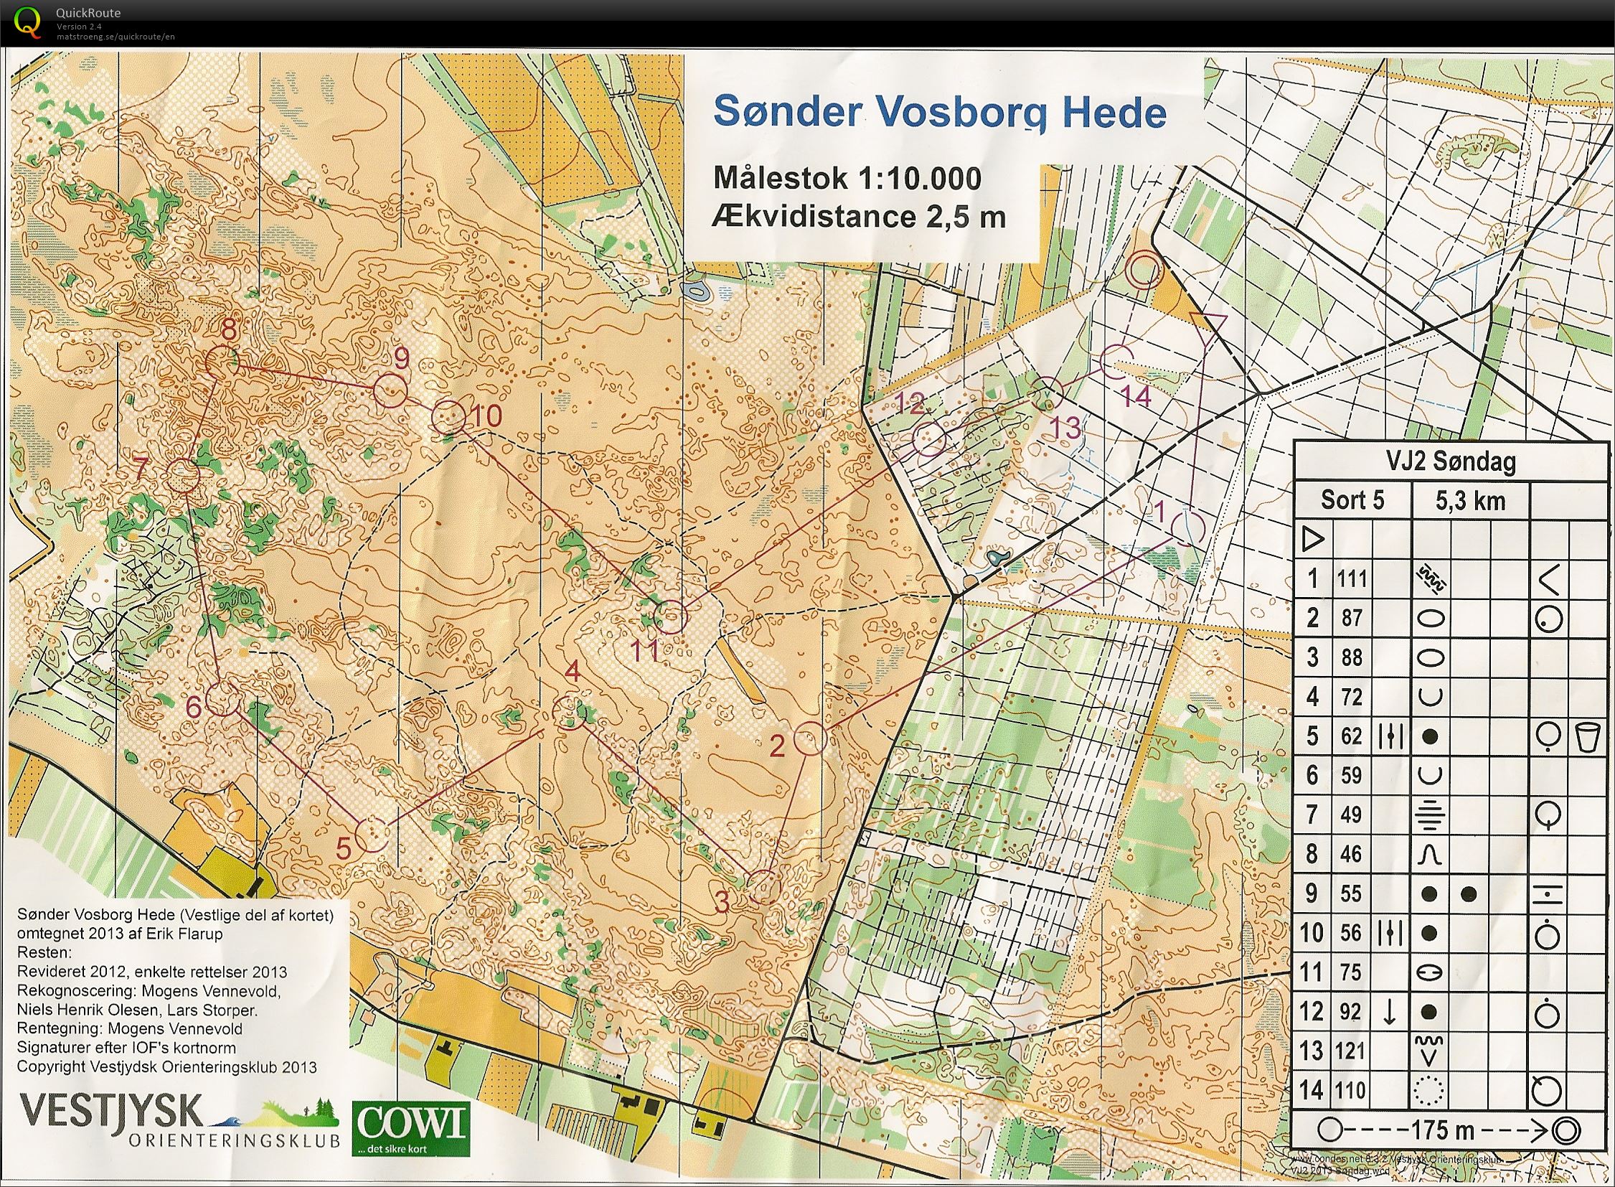Image resolution: width=1615 pixels, height=1187 pixels.
Task: Click 'Copyright Vestjysk Orienteringsklub 2013' line
Action: (x=166, y=1066)
